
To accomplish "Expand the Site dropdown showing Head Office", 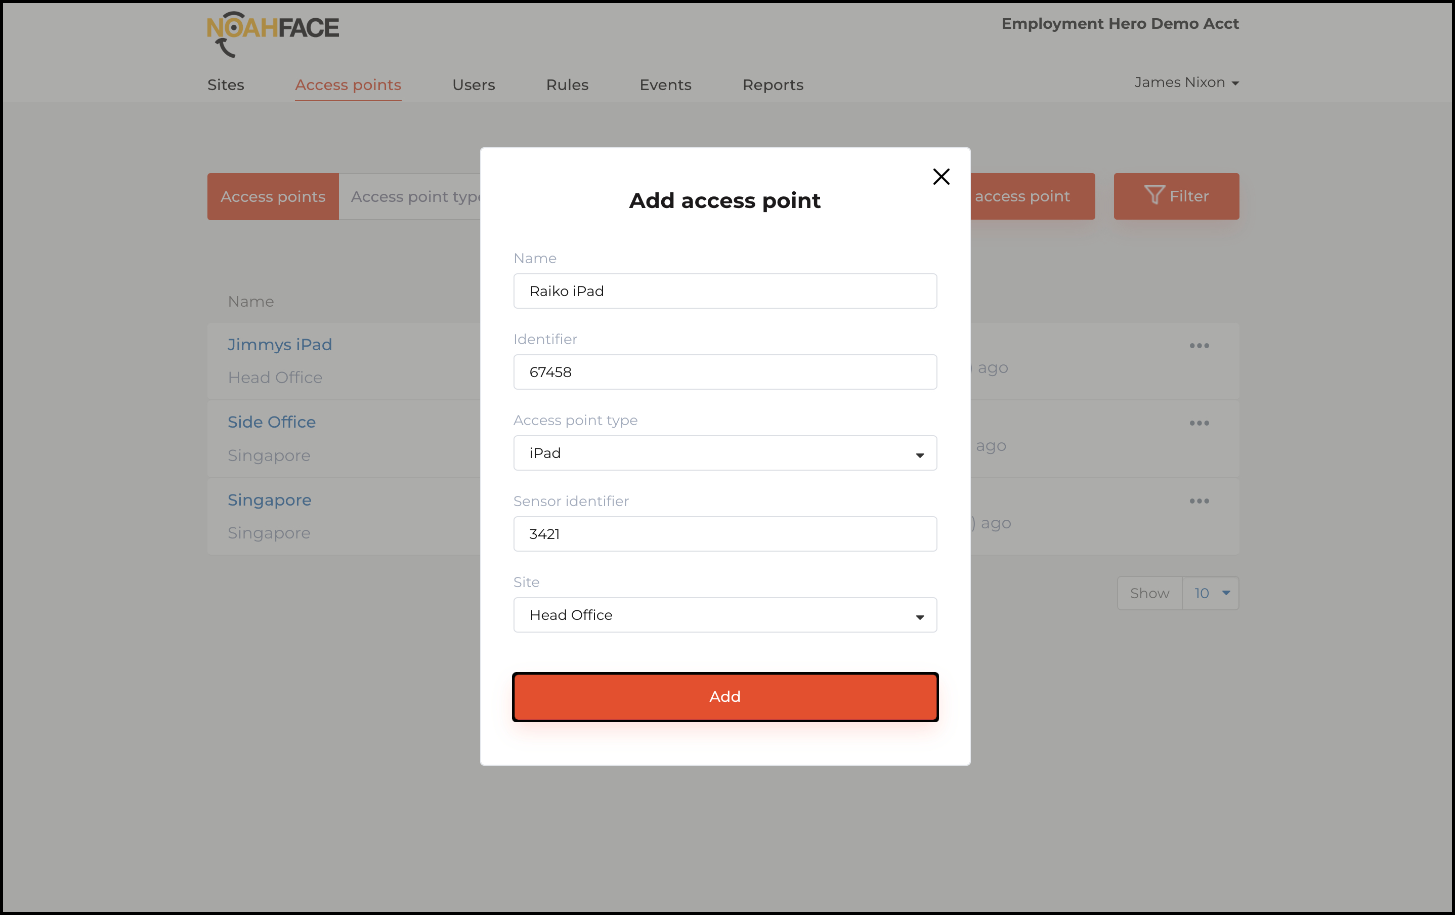I will click(x=724, y=615).
